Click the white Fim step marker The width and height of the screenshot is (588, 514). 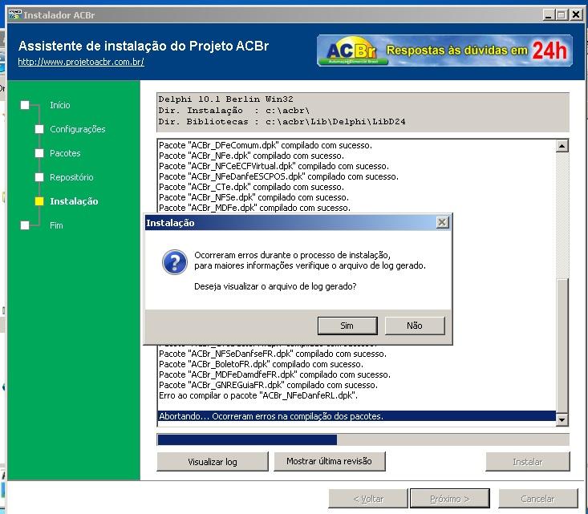[x=25, y=225]
